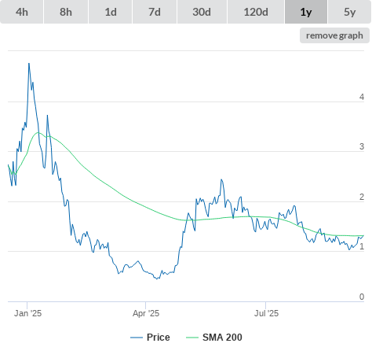Click the blue Price legend line swatch
This screenshot has height=358, width=372.
point(137,338)
